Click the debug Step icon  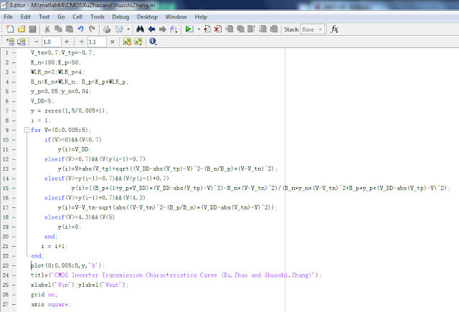(x=229, y=29)
